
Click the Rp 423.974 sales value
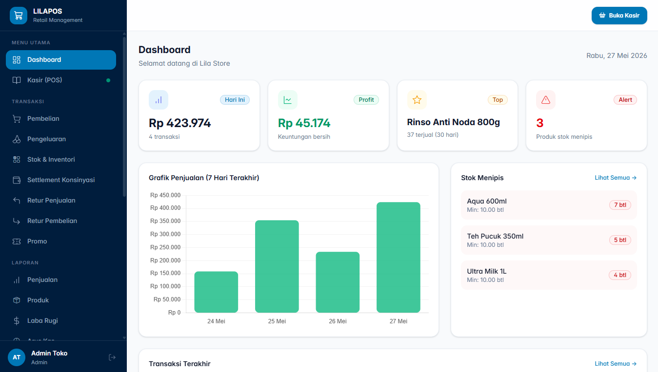(180, 123)
